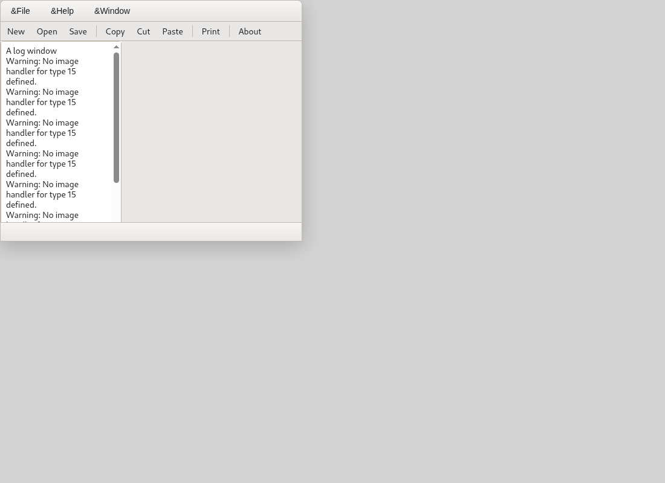The image size is (665, 483).
Task: Click the log window scrollbar thumb
Action: tap(116, 118)
